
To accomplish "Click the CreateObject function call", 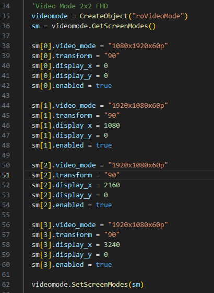I will [x=104, y=16].
